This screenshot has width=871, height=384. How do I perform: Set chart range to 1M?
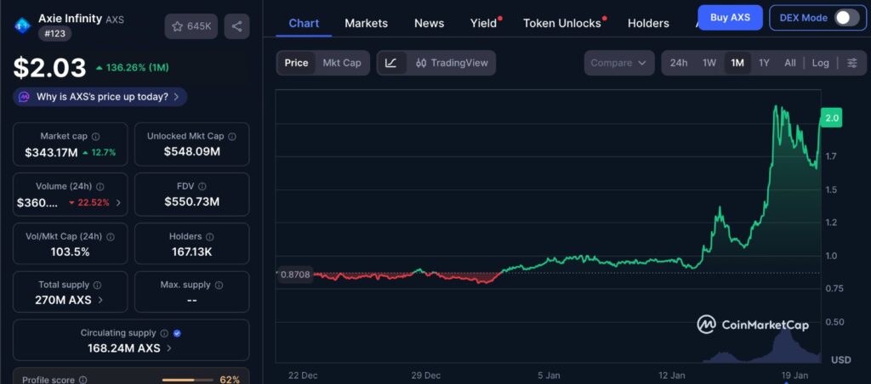click(x=737, y=63)
